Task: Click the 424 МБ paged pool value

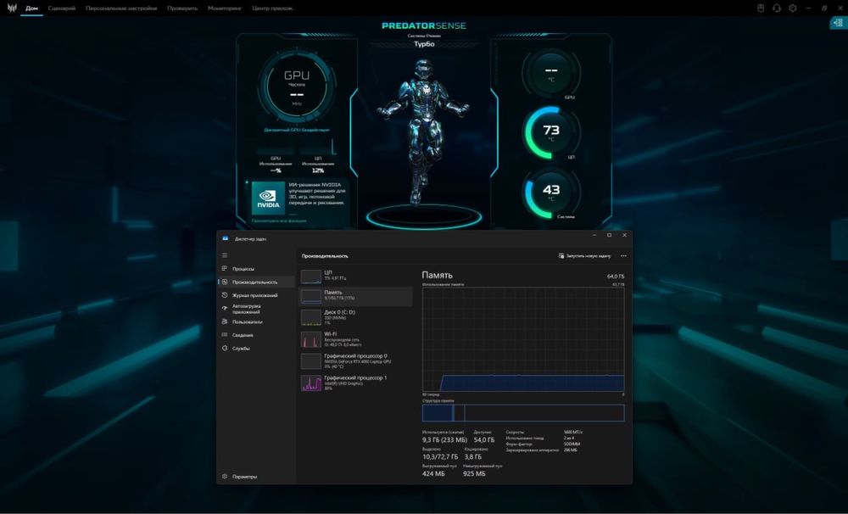Action: [433, 473]
